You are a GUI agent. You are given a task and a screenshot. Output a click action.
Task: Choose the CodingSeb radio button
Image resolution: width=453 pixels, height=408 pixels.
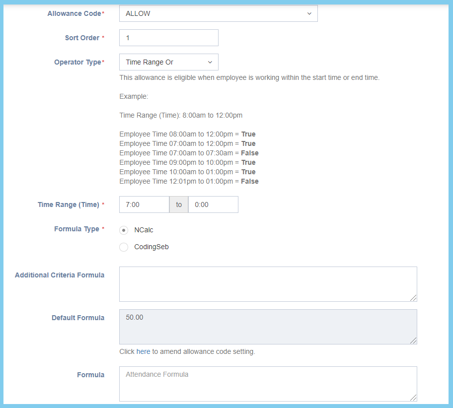coord(124,247)
